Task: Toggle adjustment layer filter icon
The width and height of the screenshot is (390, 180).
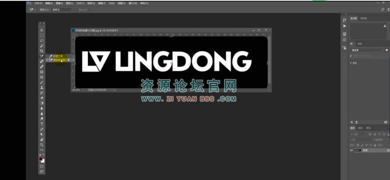Action: tap(375, 134)
